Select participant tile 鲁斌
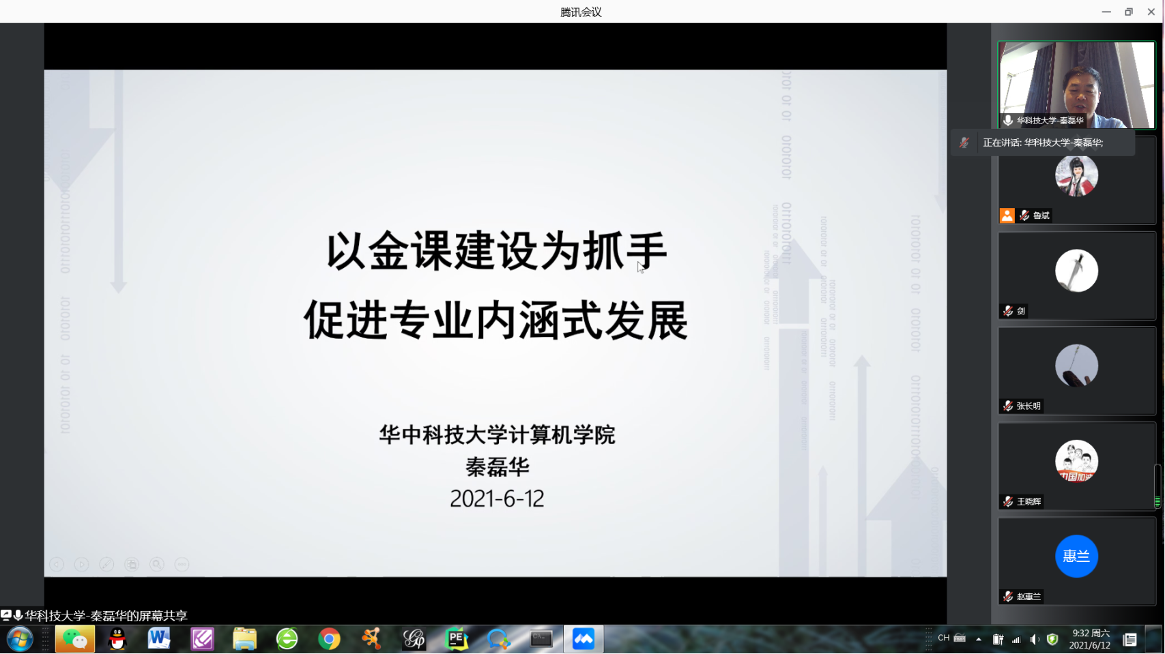This screenshot has height=654, width=1165. click(x=1077, y=181)
